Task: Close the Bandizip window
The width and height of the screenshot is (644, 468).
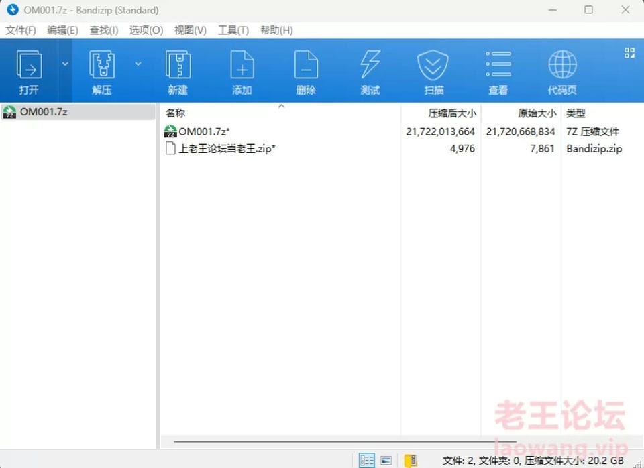Action: tap(625, 10)
